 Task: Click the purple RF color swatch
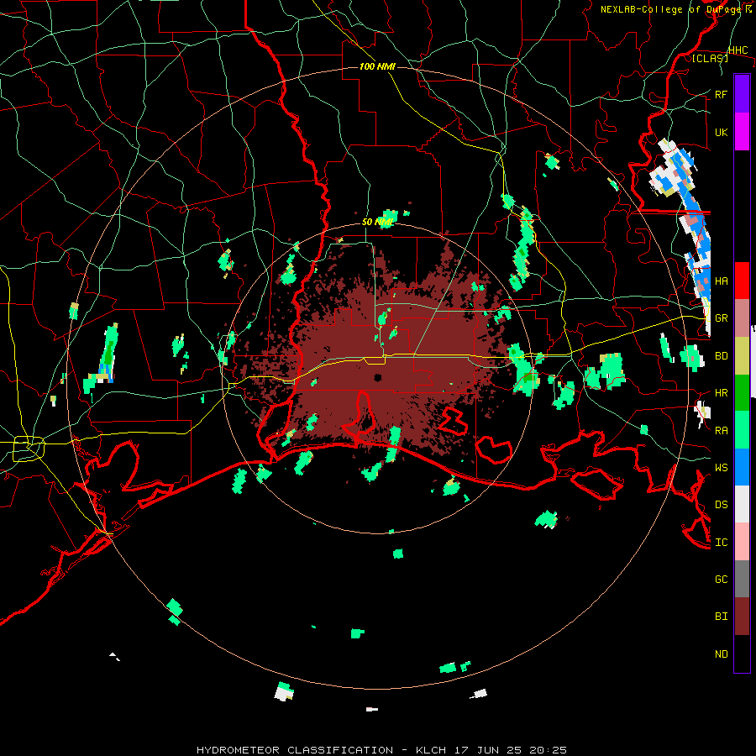click(742, 94)
